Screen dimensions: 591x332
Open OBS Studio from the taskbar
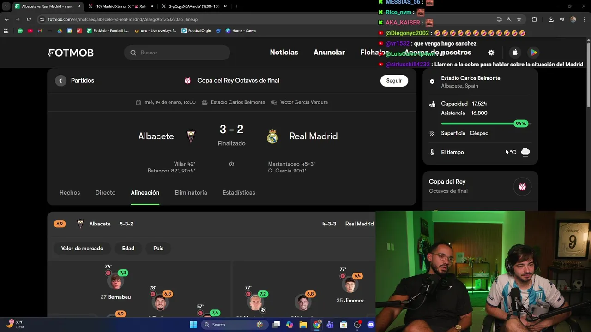tap(357, 325)
